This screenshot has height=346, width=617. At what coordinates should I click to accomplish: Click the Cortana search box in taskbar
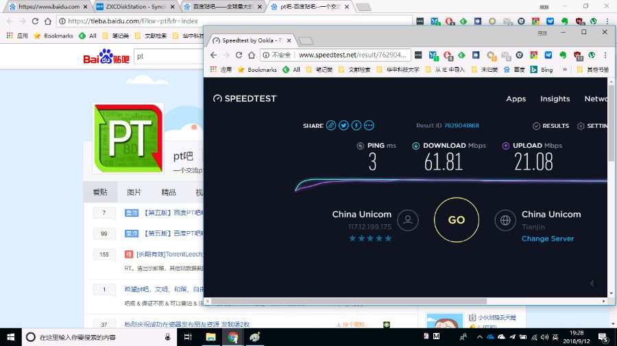point(98,337)
